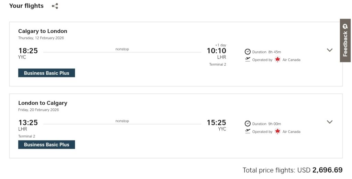
Task: Select the Business Basic Plus badge on outbound flight
Action: click(x=46, y=73)
